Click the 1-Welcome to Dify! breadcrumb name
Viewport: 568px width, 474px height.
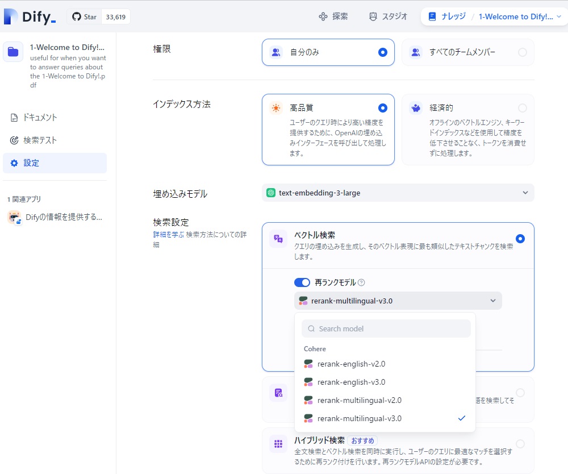pyautogui.click(x=516, y=16)
